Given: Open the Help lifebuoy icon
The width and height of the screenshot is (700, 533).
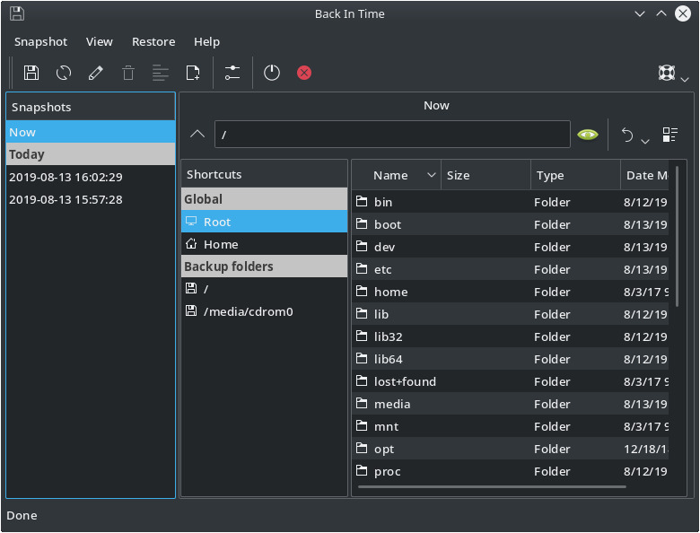Looking at the screenshot, I should (667, 73).
